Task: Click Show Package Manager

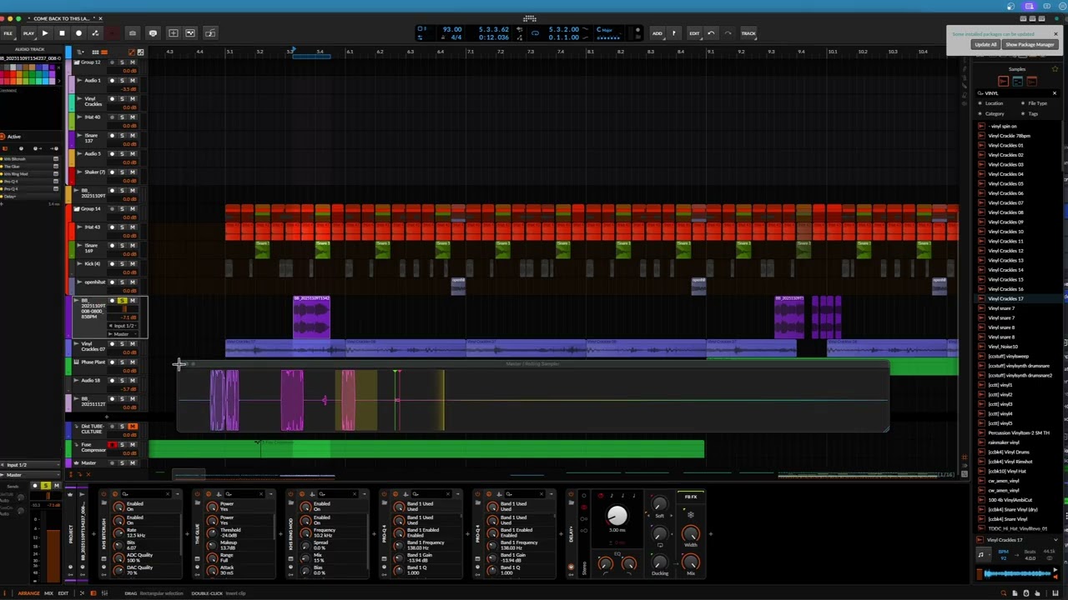Action: pyautogui.click(x=1030, y=45)
